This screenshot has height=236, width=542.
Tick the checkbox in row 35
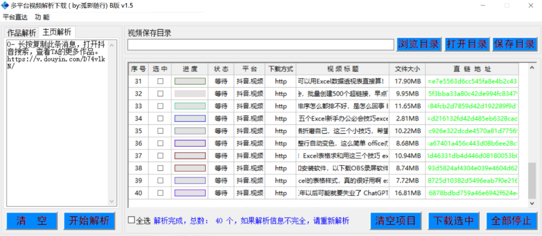pyautogui.click(x=161, y=131)
